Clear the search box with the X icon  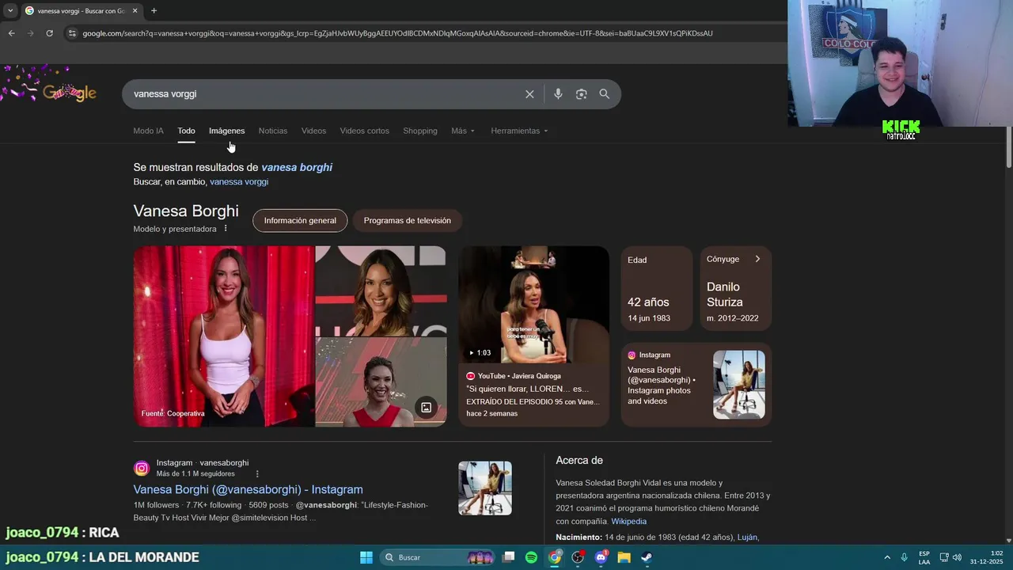[x=529, y=94]
